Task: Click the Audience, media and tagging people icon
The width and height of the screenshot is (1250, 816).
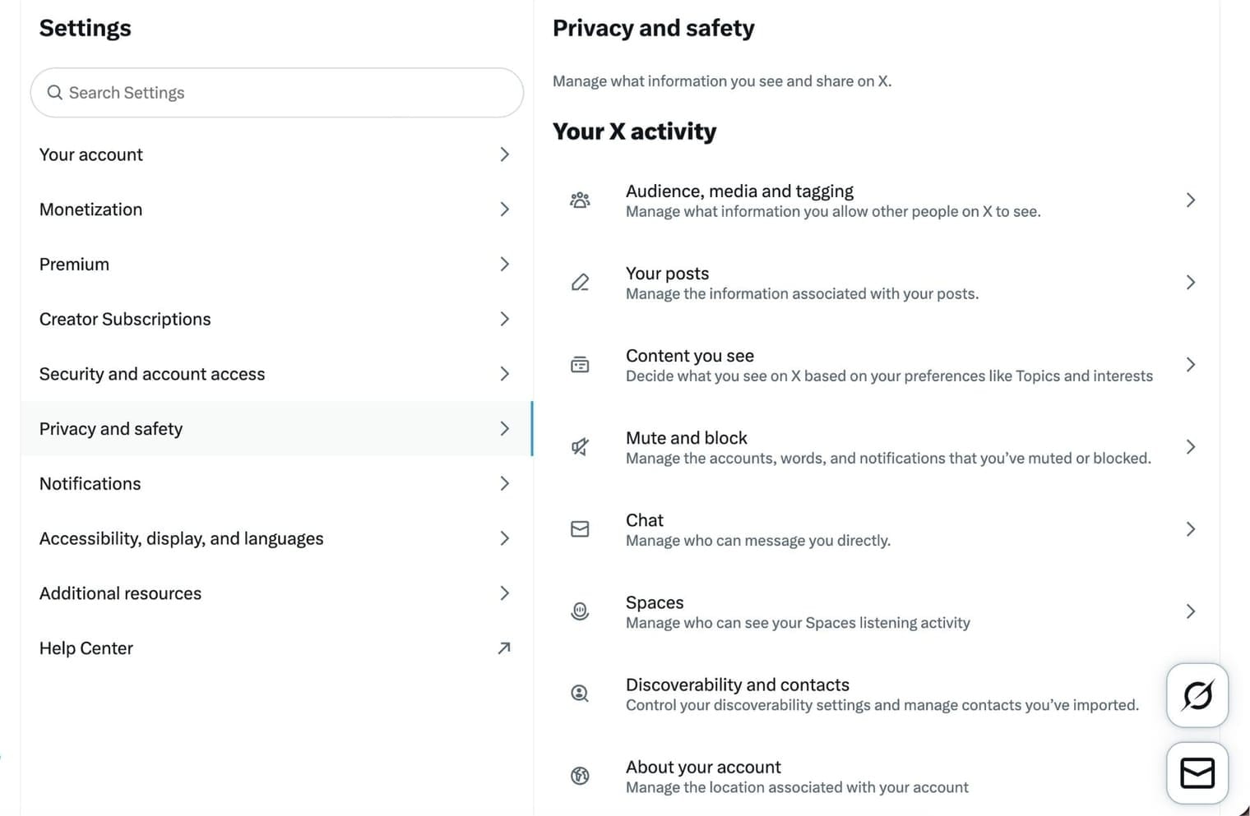Action: click(x=580, y=200)
